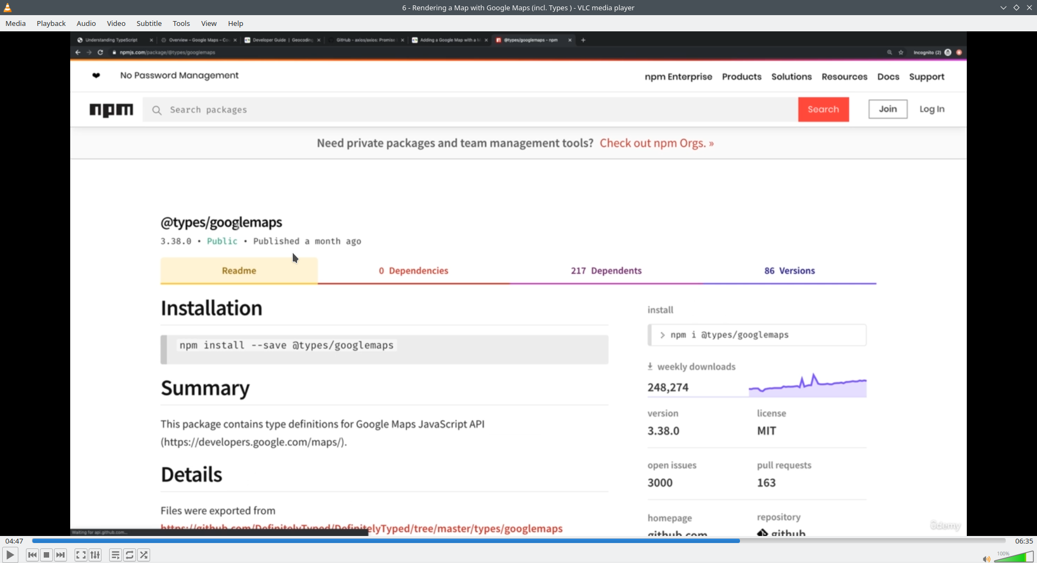
Task: Minimize the VLC window
Action: pos(1003,8)
